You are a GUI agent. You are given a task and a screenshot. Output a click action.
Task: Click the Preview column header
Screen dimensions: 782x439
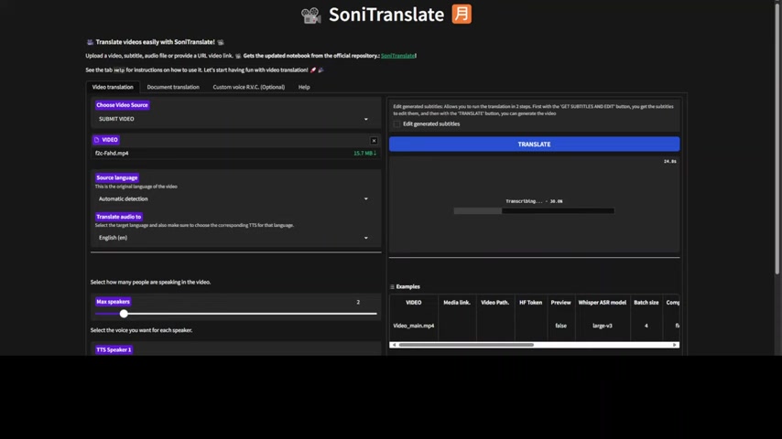(x=560, y=303)
